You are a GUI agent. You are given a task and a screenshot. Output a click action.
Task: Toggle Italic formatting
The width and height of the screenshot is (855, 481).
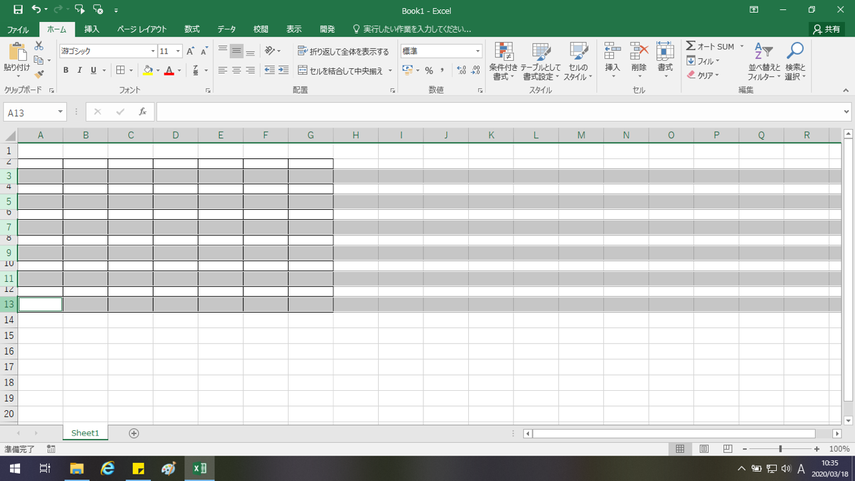click(79, 70)
